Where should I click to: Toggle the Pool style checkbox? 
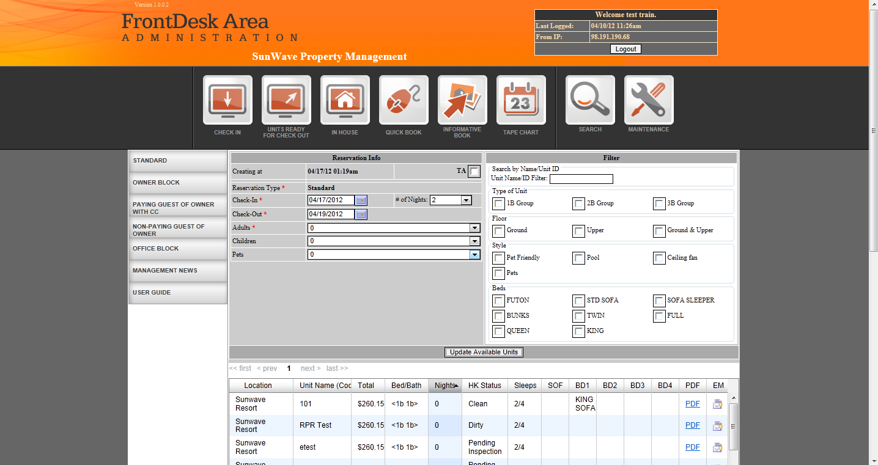click(579, 258)
